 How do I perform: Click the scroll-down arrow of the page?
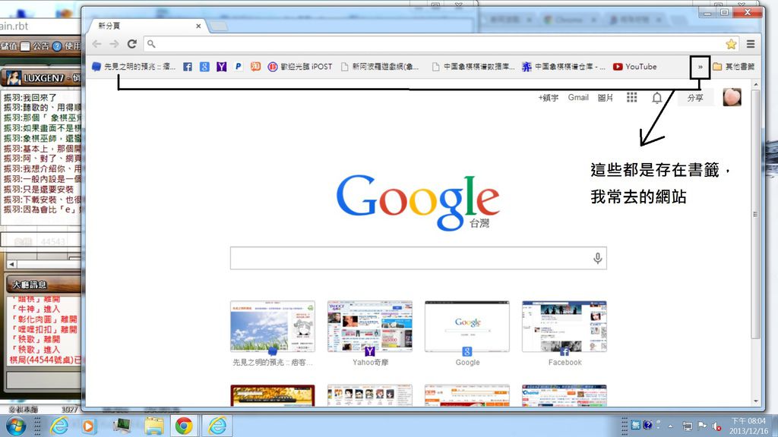(756, 401)
